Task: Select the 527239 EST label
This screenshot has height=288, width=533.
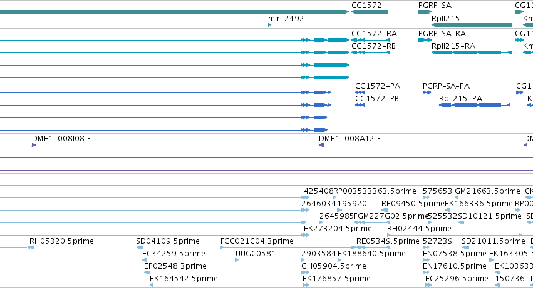Action: point(437,241)
